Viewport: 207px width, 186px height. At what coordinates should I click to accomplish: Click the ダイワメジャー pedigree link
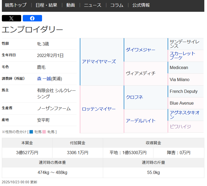coord(141,50)
